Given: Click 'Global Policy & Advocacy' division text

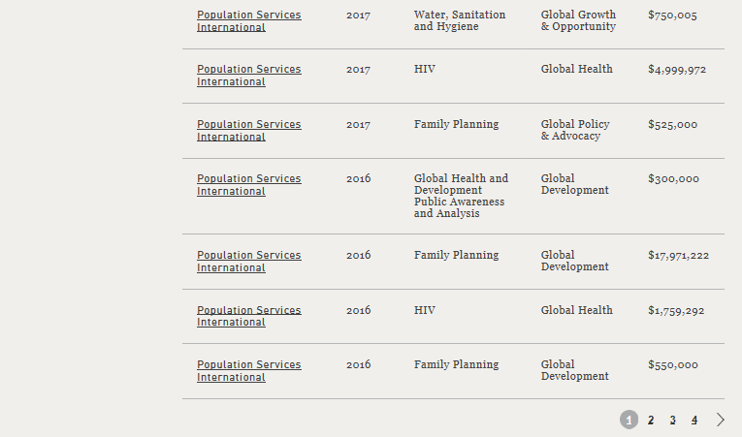Looking at the screenshot, I should tap(575, 130).
